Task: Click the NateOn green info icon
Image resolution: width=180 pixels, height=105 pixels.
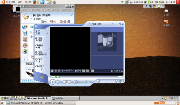Action: click(31, 27)
